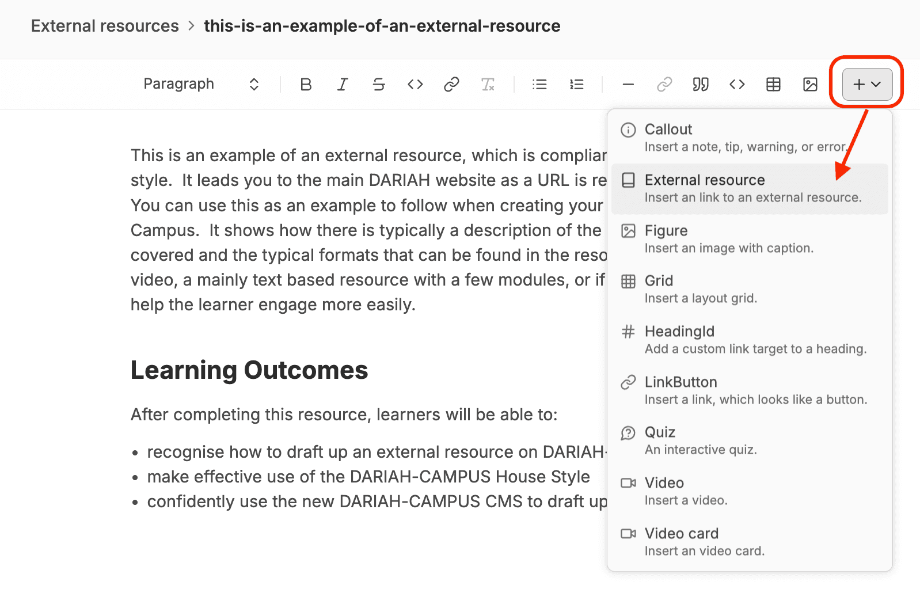The width and height of the screenshot is (920, 608).
Task: Insert a hyperlink using link icon
Action: (x=451, y=85)
